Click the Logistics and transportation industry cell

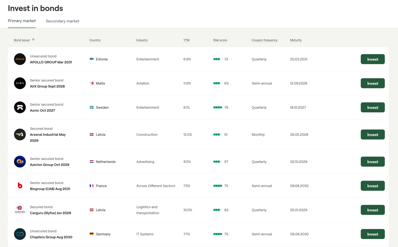coord(148,210)
